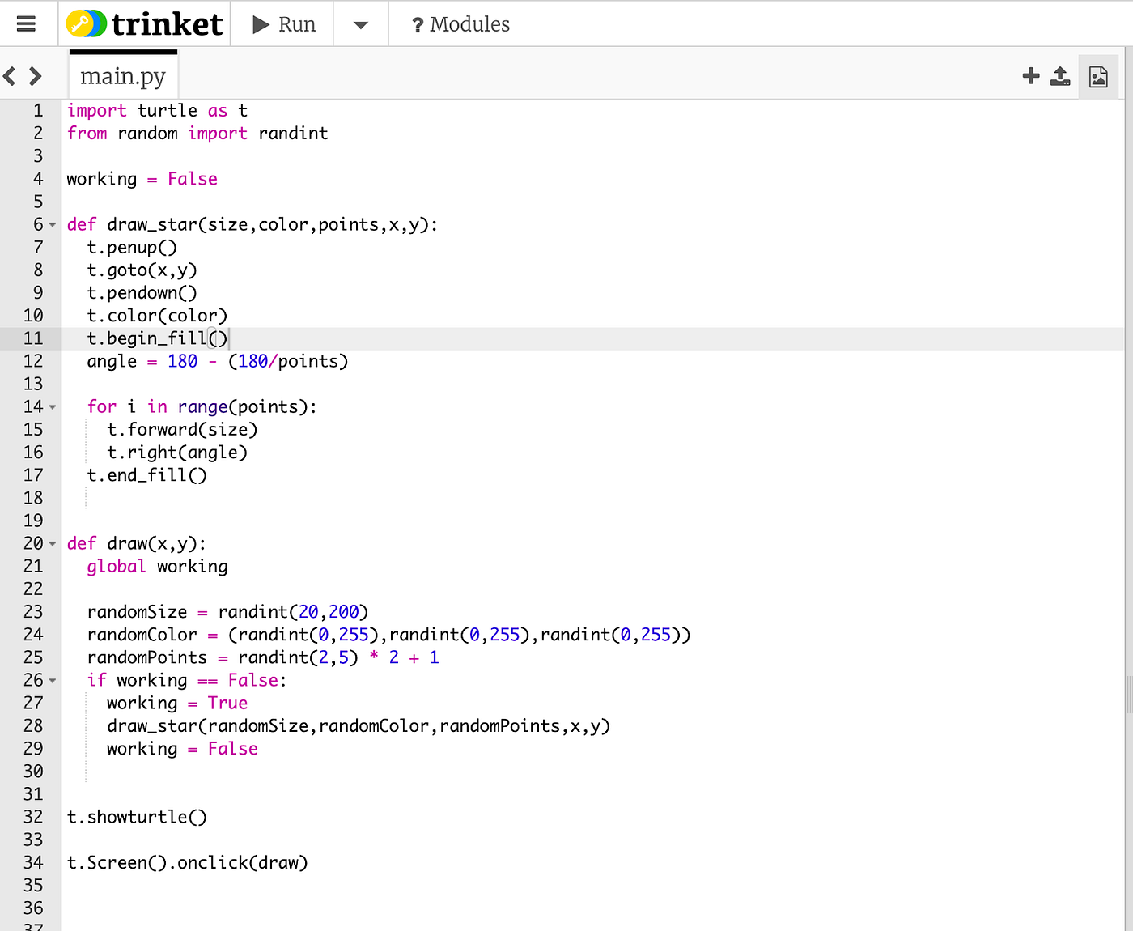This screenshot has height=931, width=1133.
Task: Switch to the main.py tab
Action: [123, 75]
